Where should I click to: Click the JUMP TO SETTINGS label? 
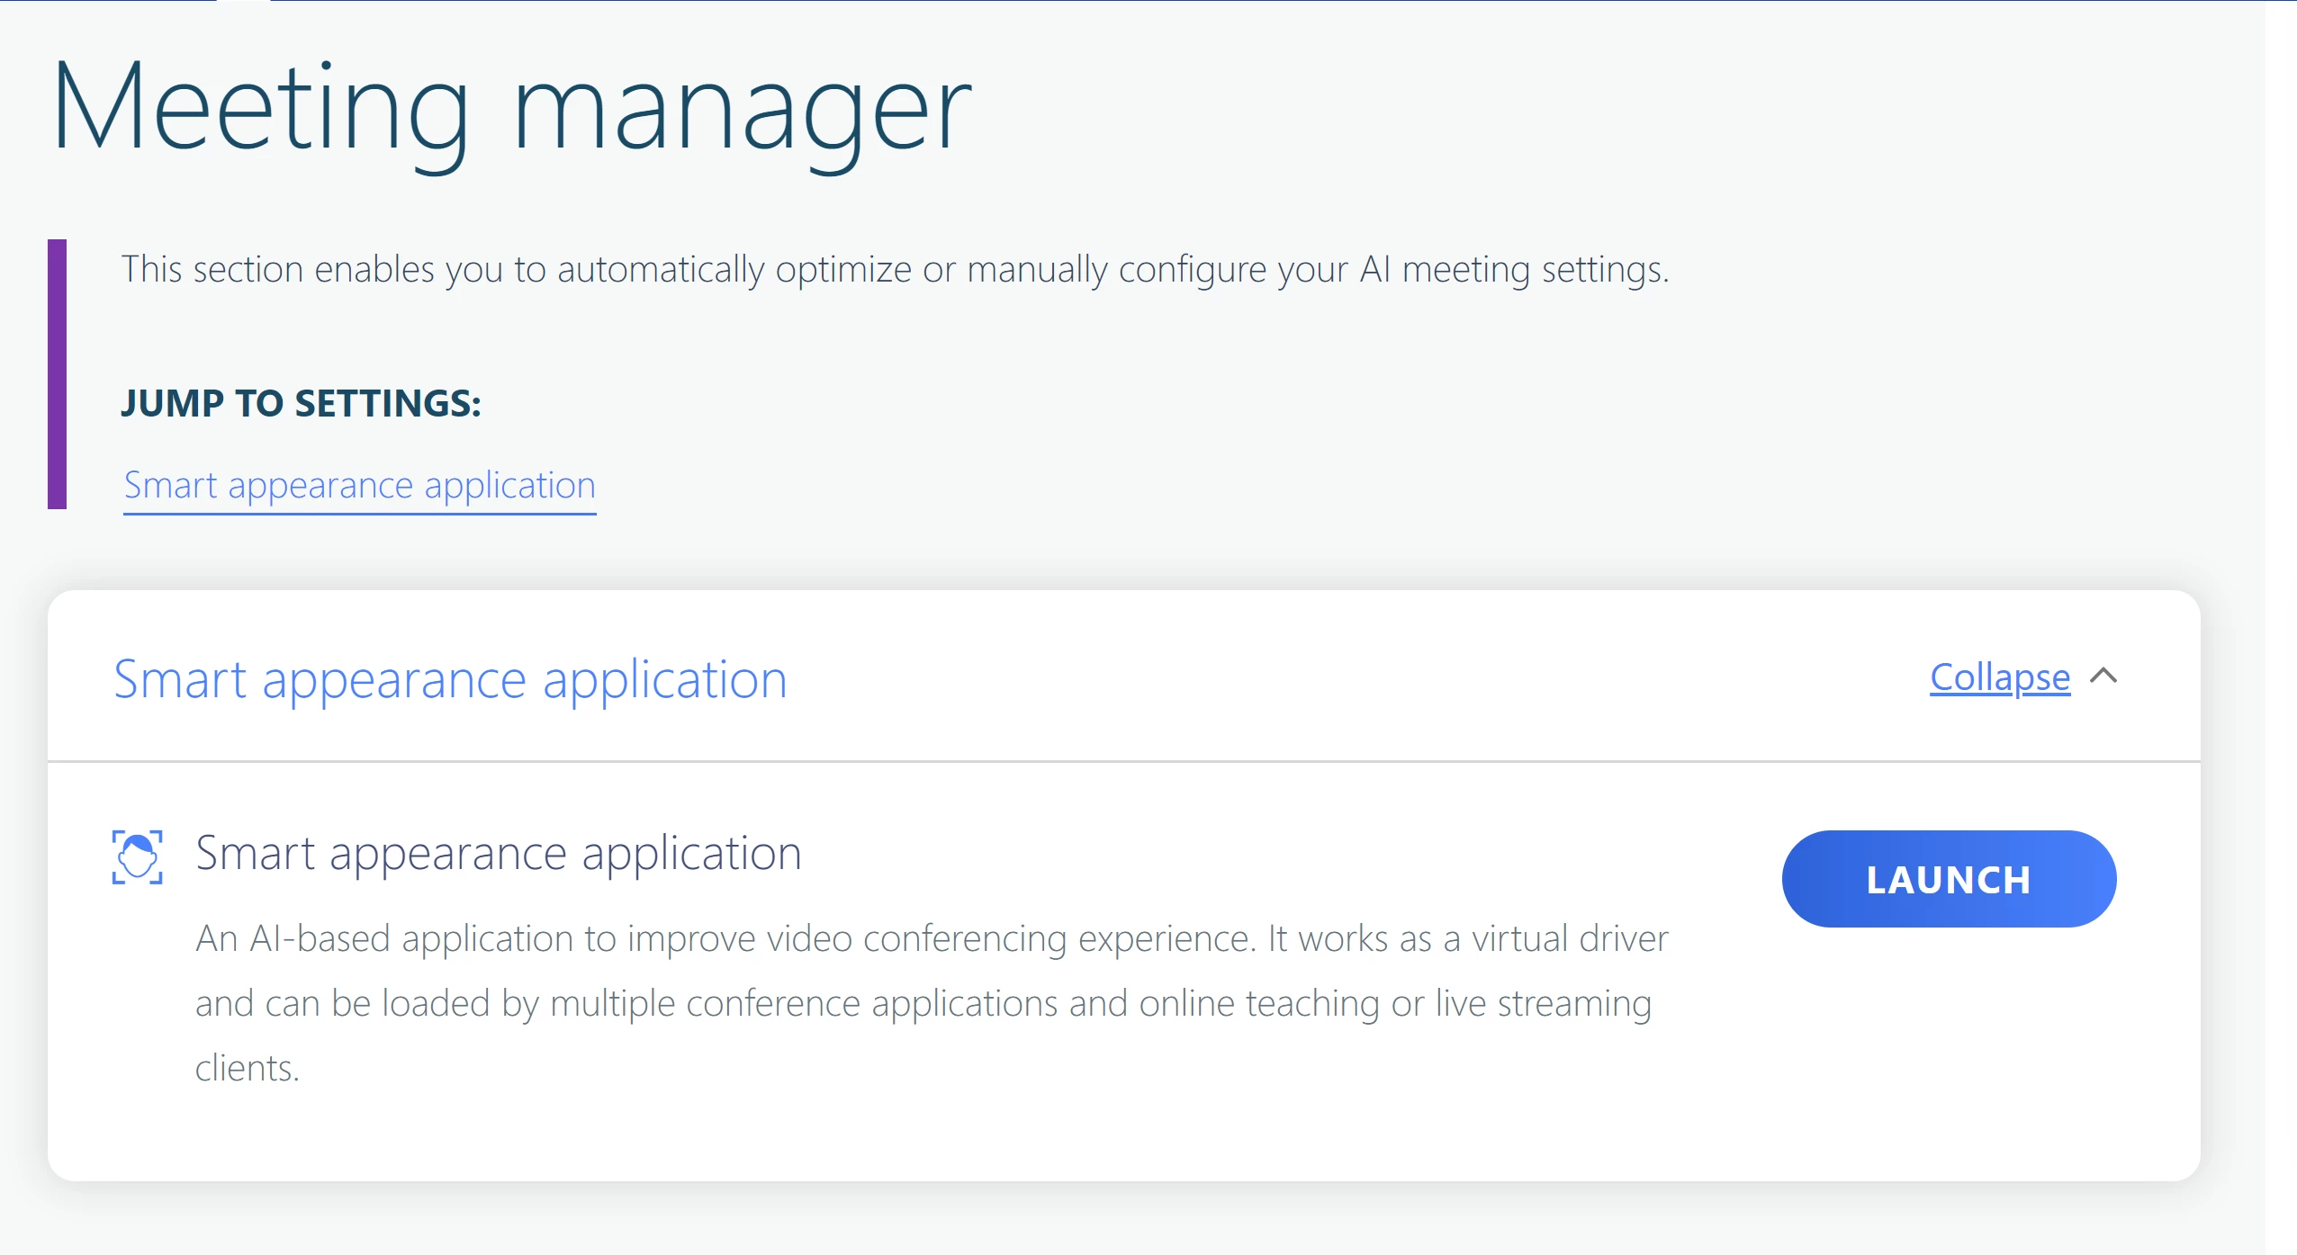pyautogui.click(x=301, y=403)
